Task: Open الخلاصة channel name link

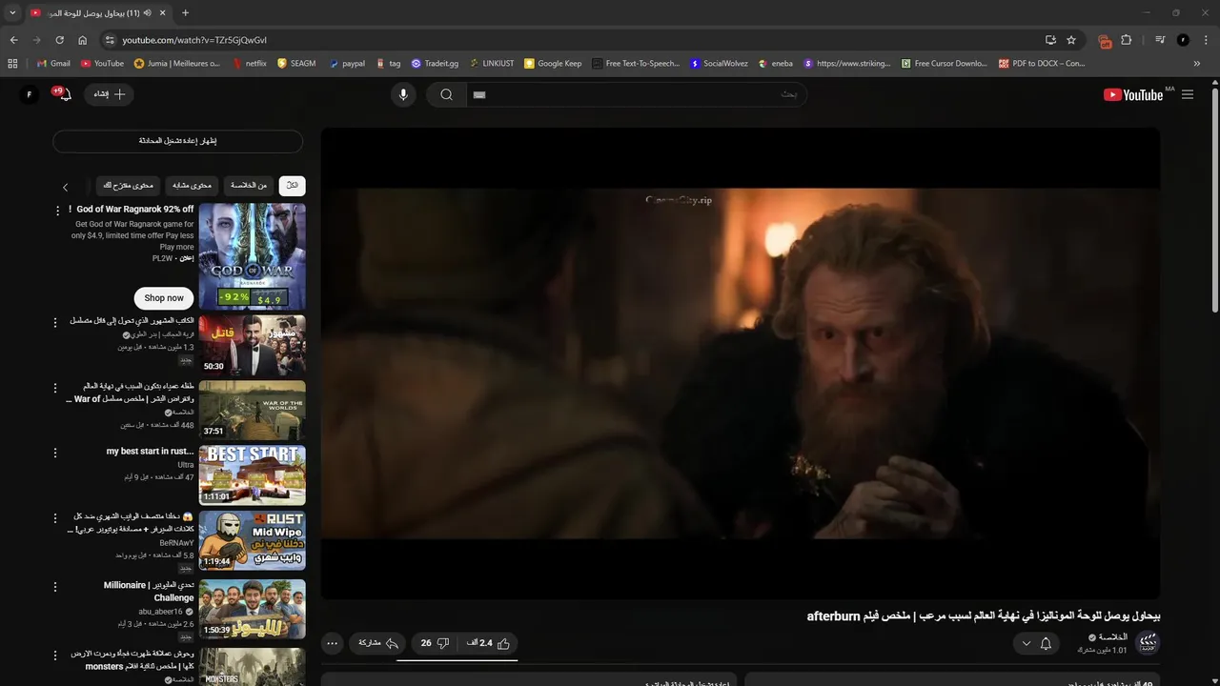Action: tap(1113, 637)
